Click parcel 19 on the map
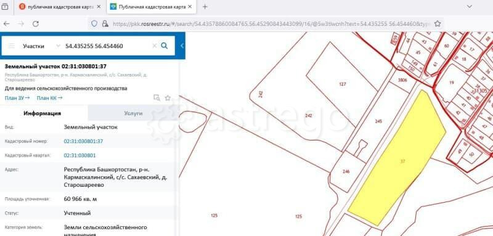This screenshot has width=493, height=236. click(452, 83)
